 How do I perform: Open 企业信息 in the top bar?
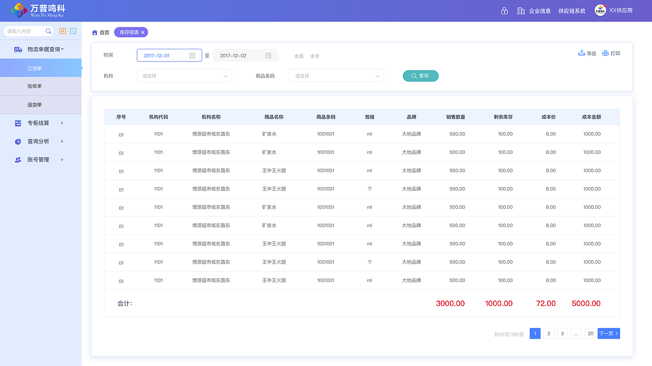click(540, 11)
